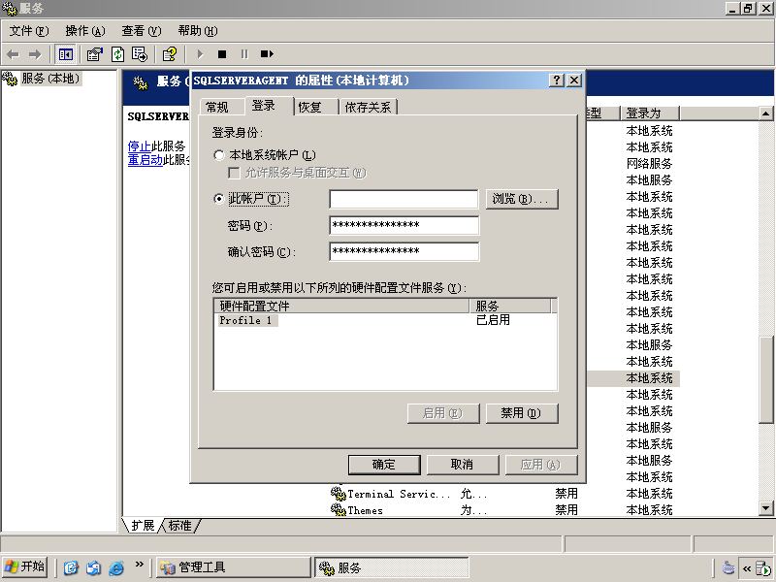The height and width of the screenshot is (582, 776).
Task: Click the Pause Service icon
Action: point(244,54)
